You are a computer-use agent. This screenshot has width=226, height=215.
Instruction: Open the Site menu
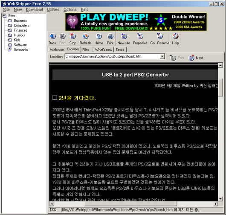[x=6, y=10]
